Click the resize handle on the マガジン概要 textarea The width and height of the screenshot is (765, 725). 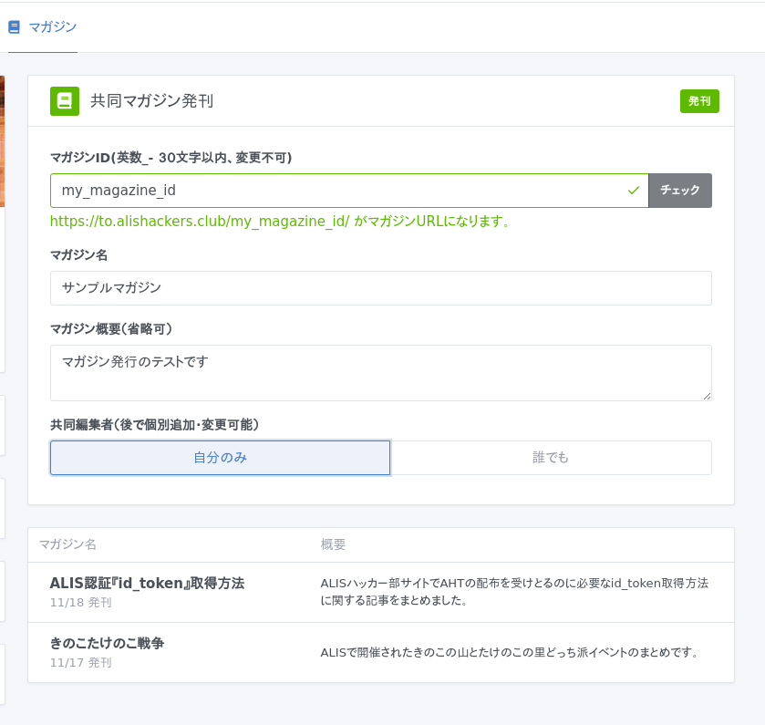click(x=706, y=395)
